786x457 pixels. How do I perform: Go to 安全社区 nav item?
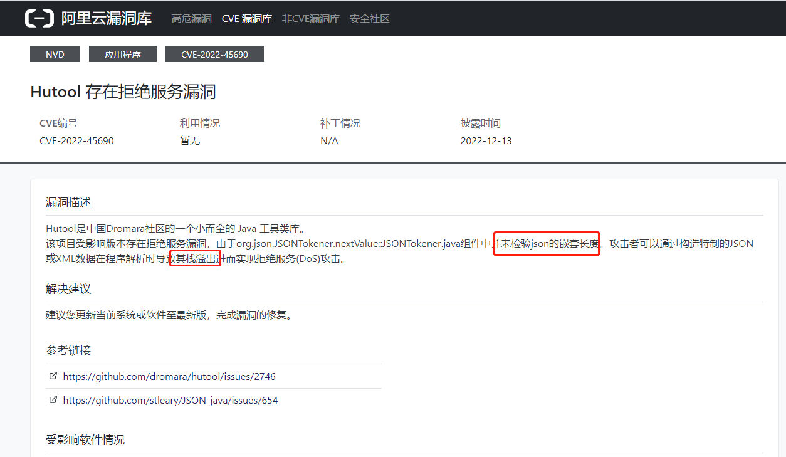pyautogui.click(x=370, y=19)
